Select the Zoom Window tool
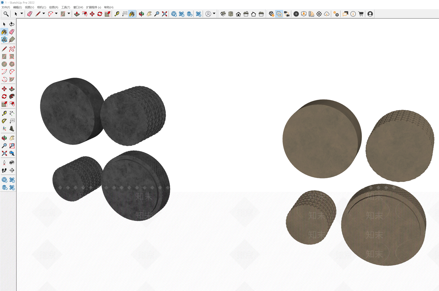The height and width of the screenshot is (291, 439). [12, 145]
